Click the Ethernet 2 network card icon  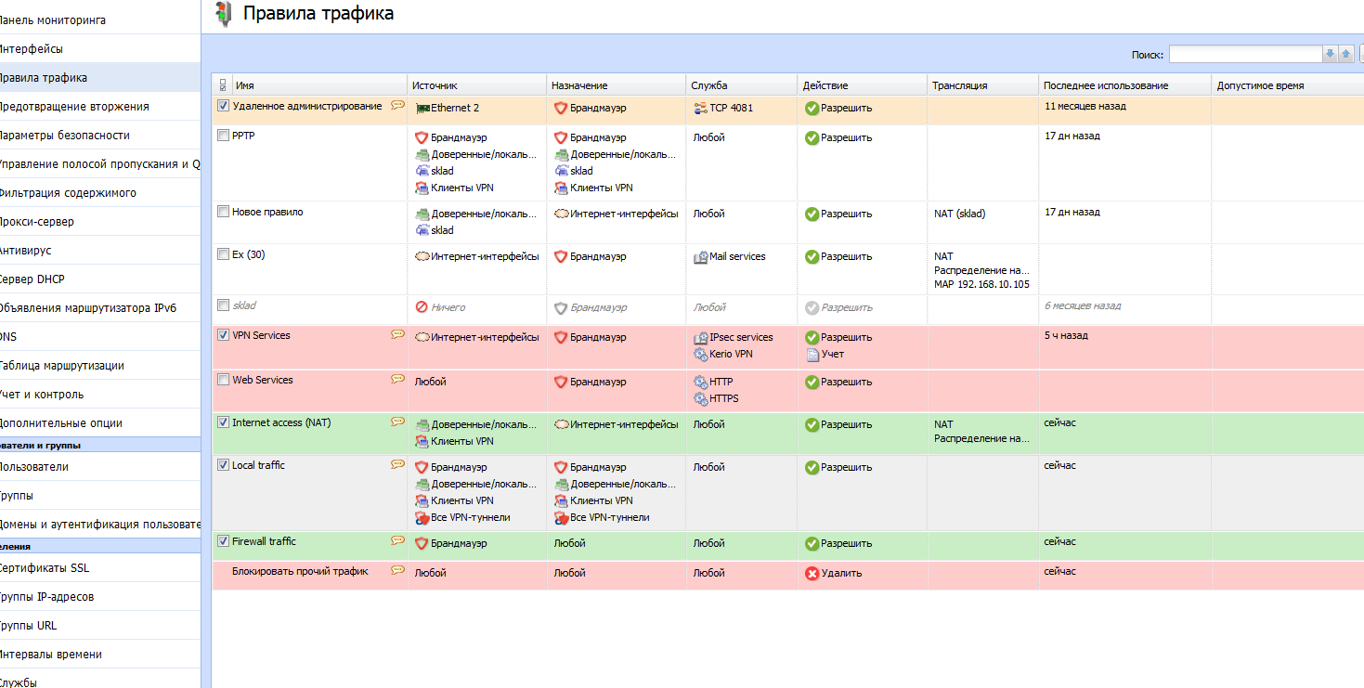click(422, 108)
